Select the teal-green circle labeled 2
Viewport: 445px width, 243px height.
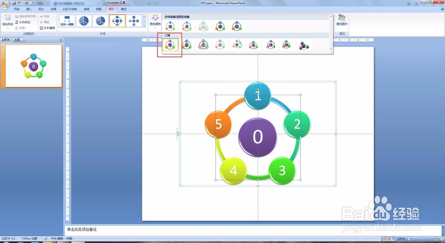click(297, 124)
